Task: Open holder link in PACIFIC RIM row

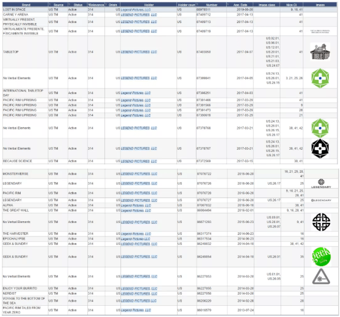Action: (139, 193)
